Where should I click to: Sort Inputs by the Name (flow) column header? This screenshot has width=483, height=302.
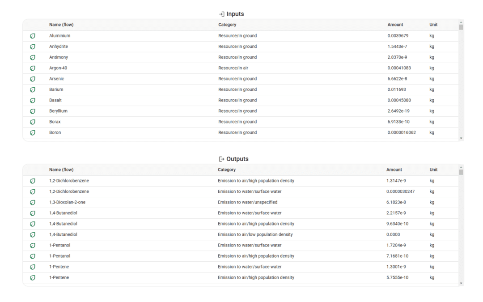tap(61, 25)
